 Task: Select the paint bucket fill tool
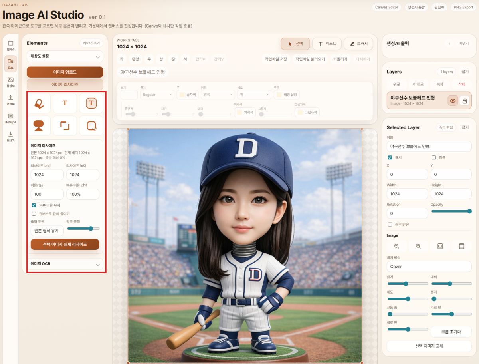pyautogui.click(x=39, y=103)
